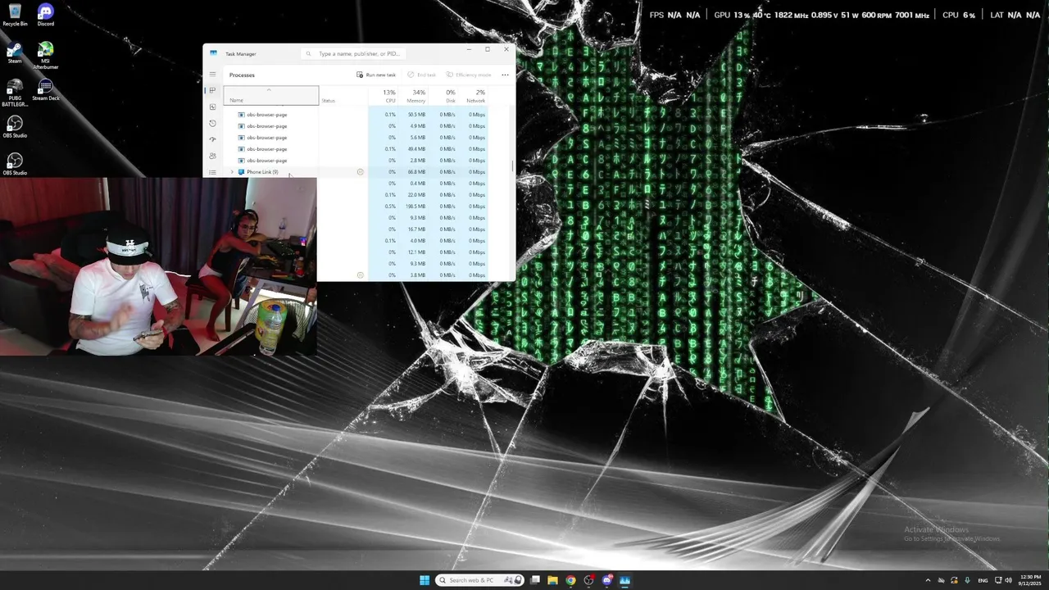
Task: Sort processes by Disk usage column
Action: 443,95
